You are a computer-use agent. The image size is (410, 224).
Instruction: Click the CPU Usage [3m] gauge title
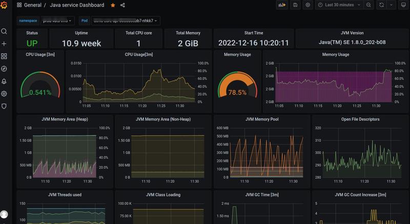click(40, 54)
